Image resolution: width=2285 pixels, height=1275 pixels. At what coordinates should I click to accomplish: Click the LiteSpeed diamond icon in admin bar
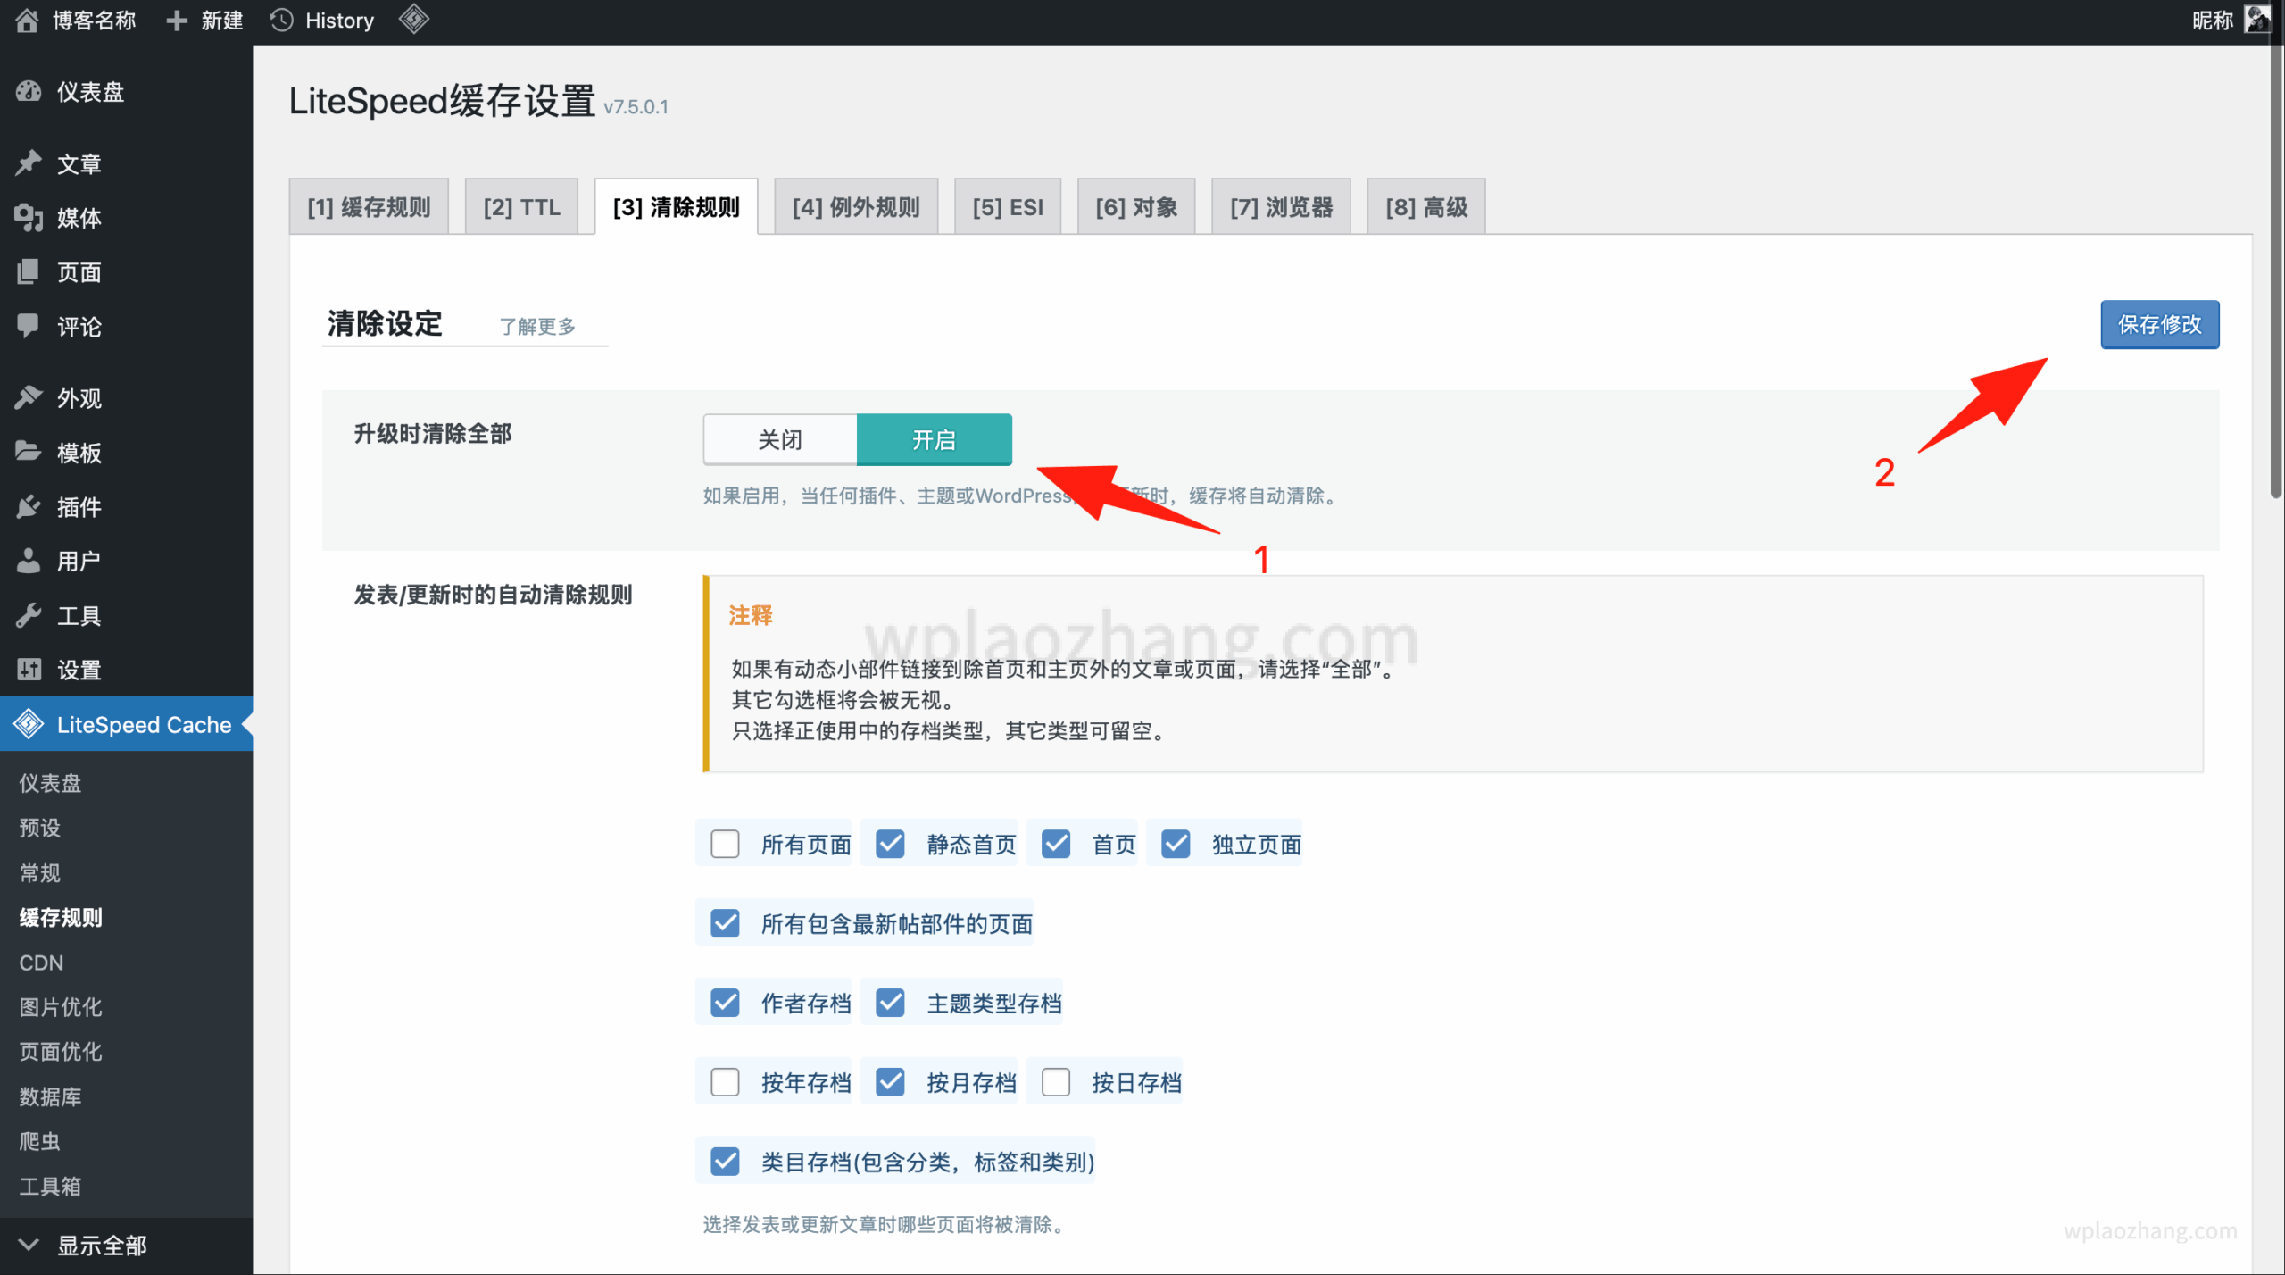click(x=413, y=20)
